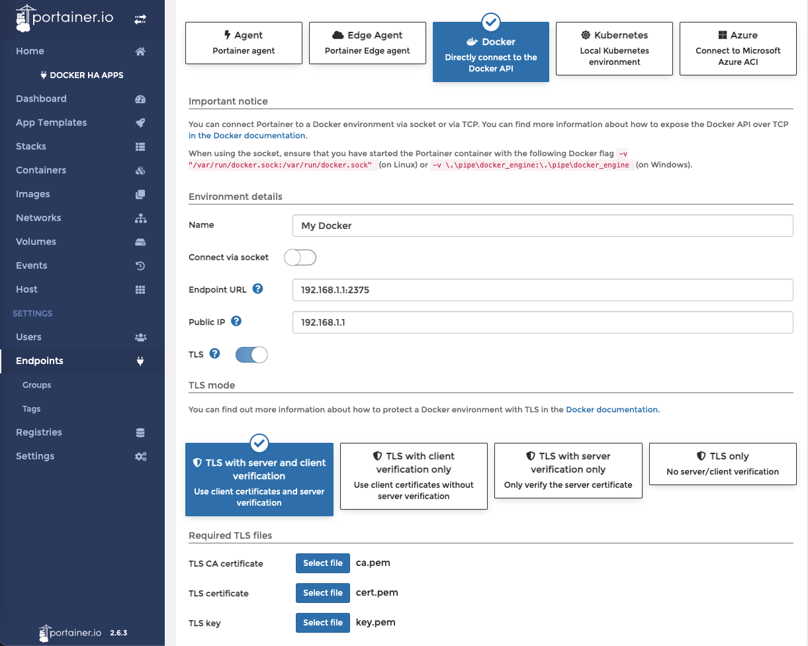Click the App Templates rocket icon
Image resolution: width=808 pixels, height=646 pixels.
(x=140, y=123)
